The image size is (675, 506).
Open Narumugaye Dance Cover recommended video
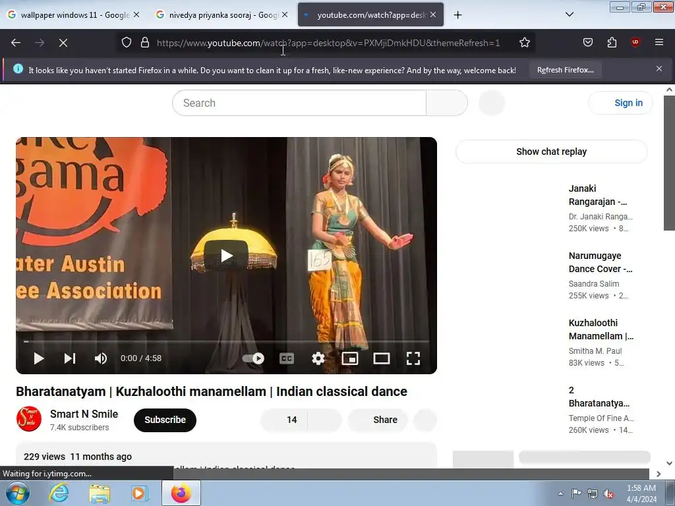pos(601,262)
